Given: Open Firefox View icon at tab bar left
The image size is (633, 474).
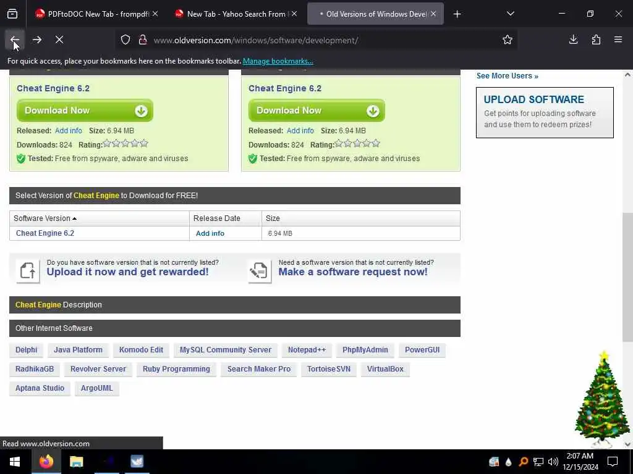Looking at the screenshot, I should point(12,14).
